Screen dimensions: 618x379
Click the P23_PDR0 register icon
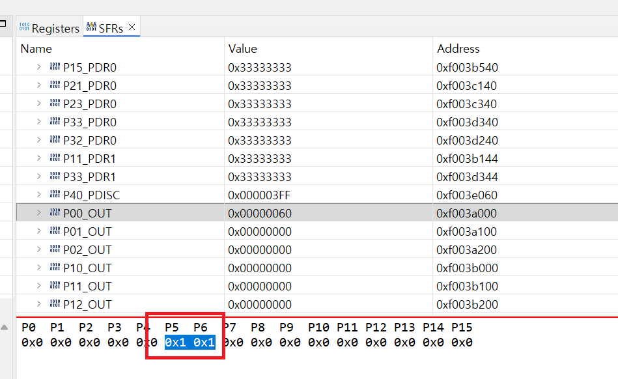tap(55, 104)
